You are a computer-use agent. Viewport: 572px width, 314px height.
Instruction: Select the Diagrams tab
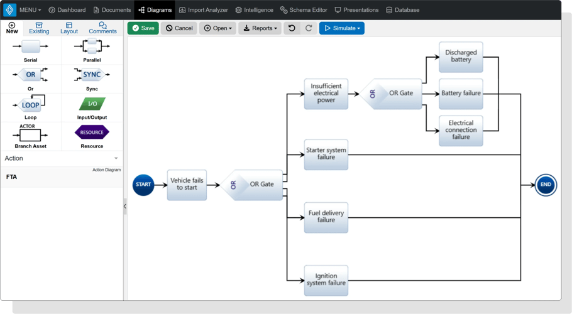(x=155, y=10)
